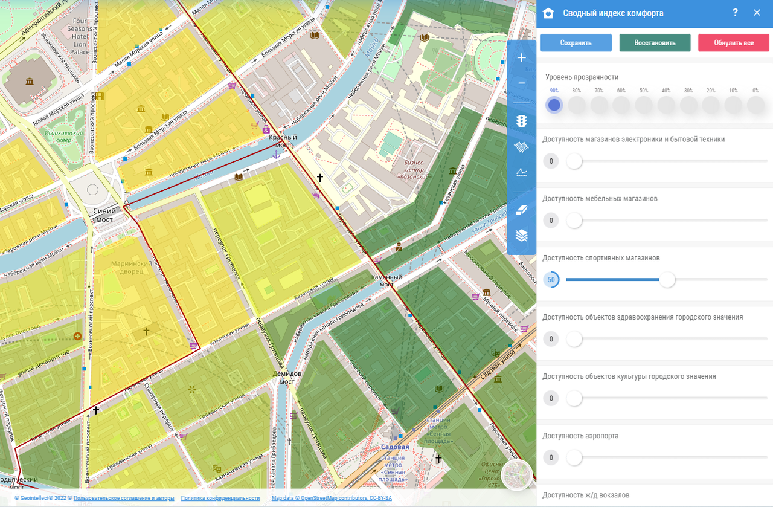Open the Политика конфиденциальности link
The height and width of the screenshot is (507, 773).
click(x=220, y=498)
